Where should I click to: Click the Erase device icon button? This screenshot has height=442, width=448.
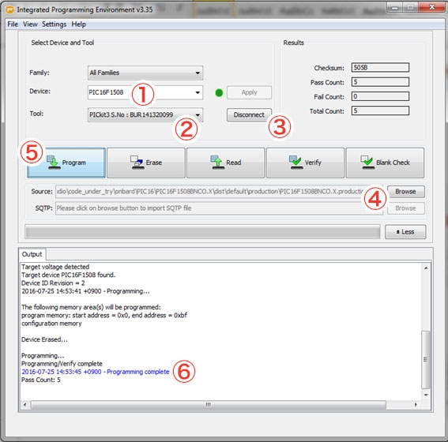click(146, 163)
